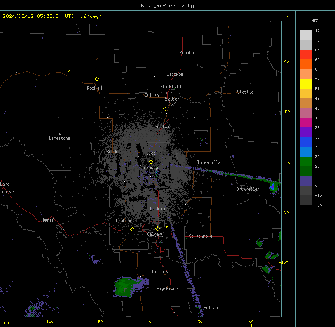The height and width of the screenshot is (327, 335).
Task: Click the Base_Reflectivity title
Action: (167, 6)
